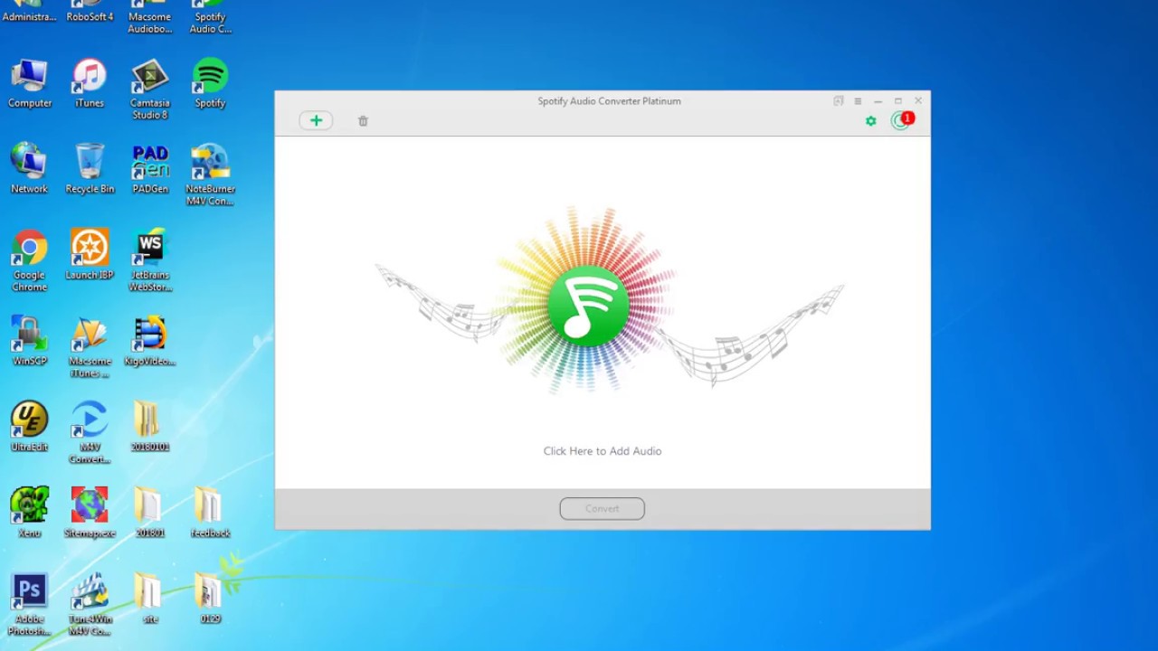The image size is (1158, 651).
Task: Select the LaunchJBP desktop icon
Action: pyautogui.click(x=90, y=254)
